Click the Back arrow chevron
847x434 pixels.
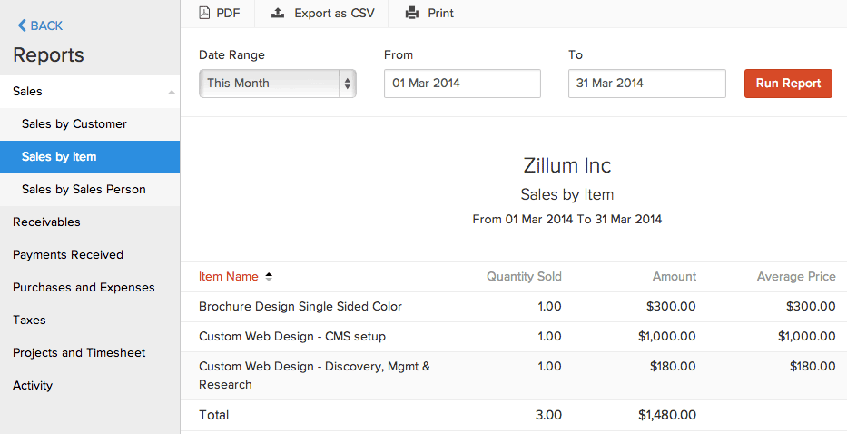click(22, 26)
